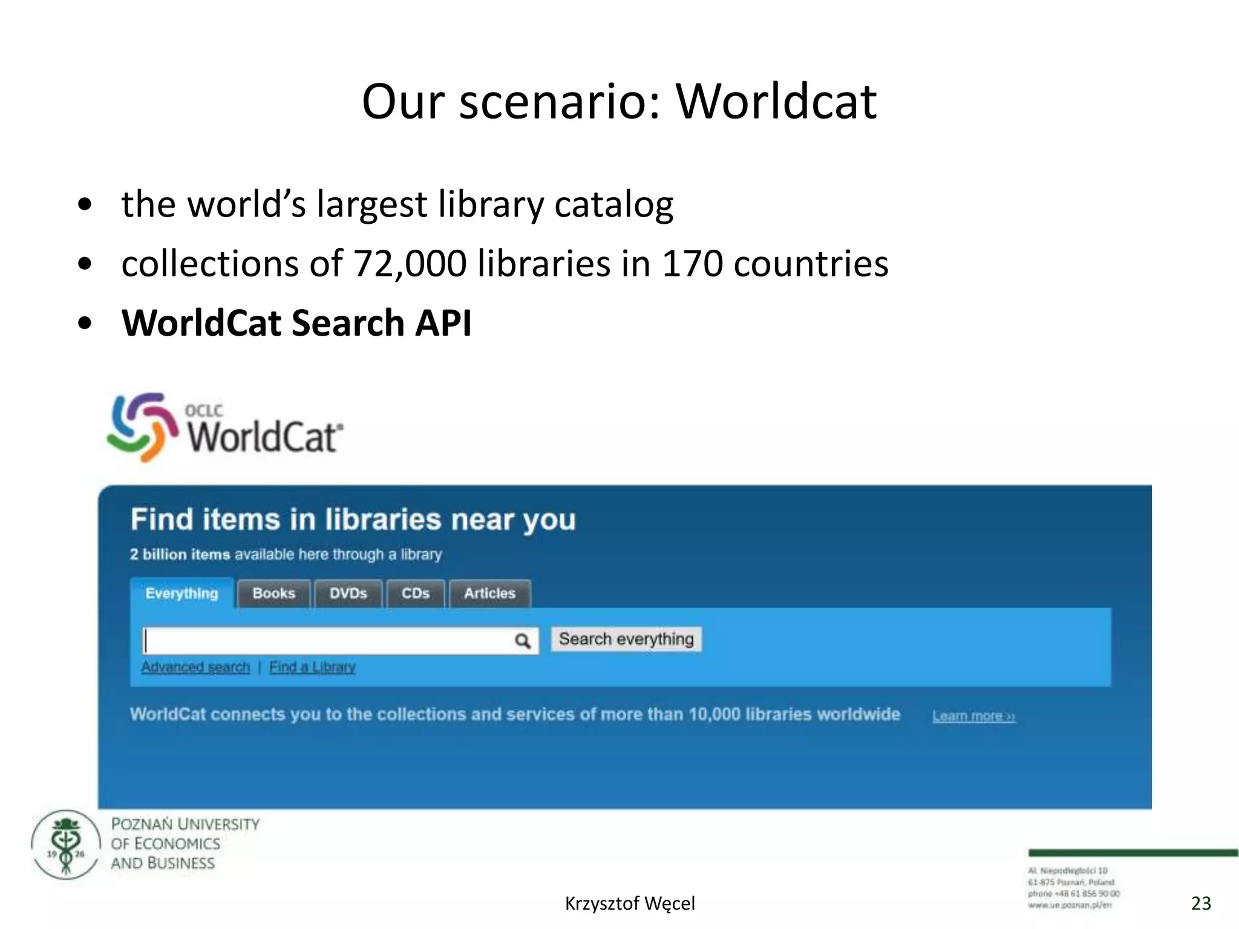This screenshot has width=1239, height=929.
Task: Click the bullet 'the world's largest library catalog'
Action: coord(397,204)
